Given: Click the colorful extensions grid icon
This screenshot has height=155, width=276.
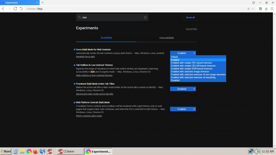Looking at the screenshot, I should (x=260, y=9).
